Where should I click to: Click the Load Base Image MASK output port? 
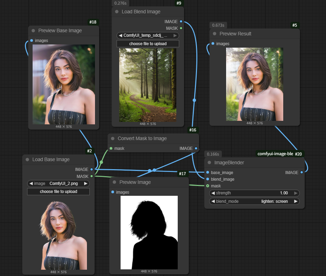point(92,176)
